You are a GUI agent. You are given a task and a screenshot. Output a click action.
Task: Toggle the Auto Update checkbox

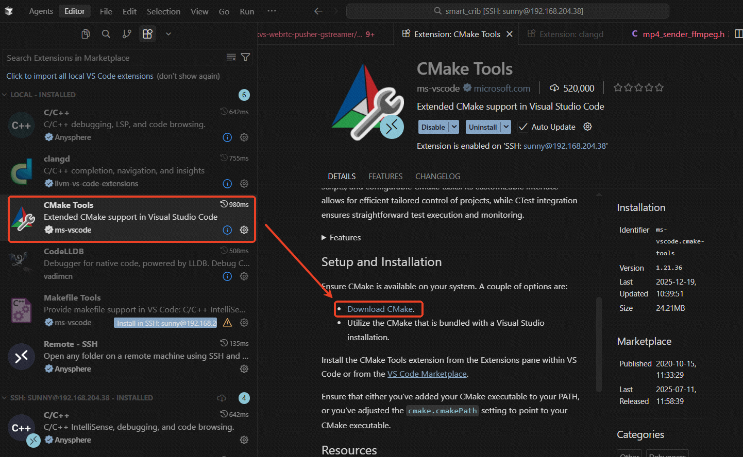[523, 127]
